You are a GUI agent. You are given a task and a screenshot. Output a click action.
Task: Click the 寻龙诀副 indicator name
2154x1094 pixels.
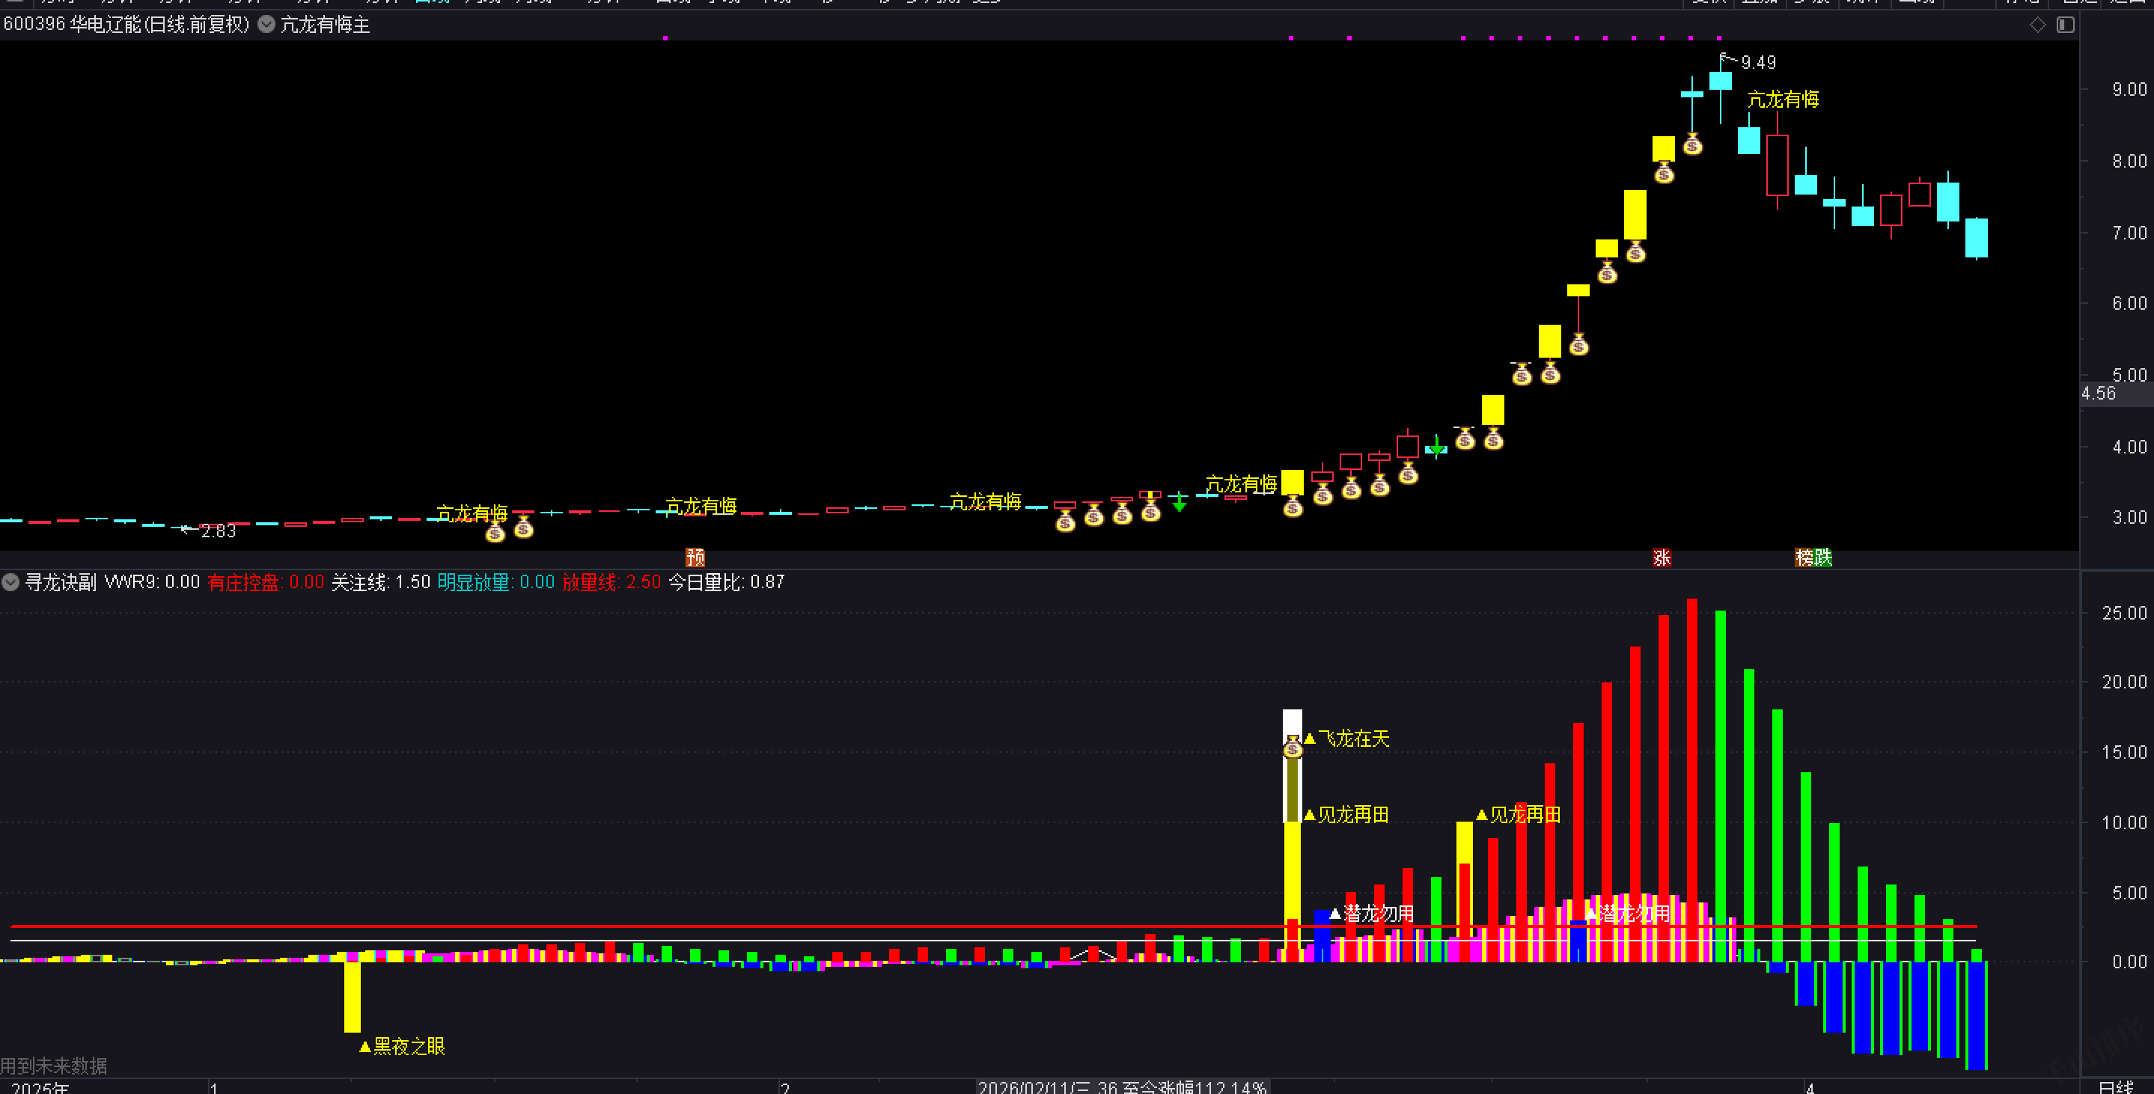[60, 582]
